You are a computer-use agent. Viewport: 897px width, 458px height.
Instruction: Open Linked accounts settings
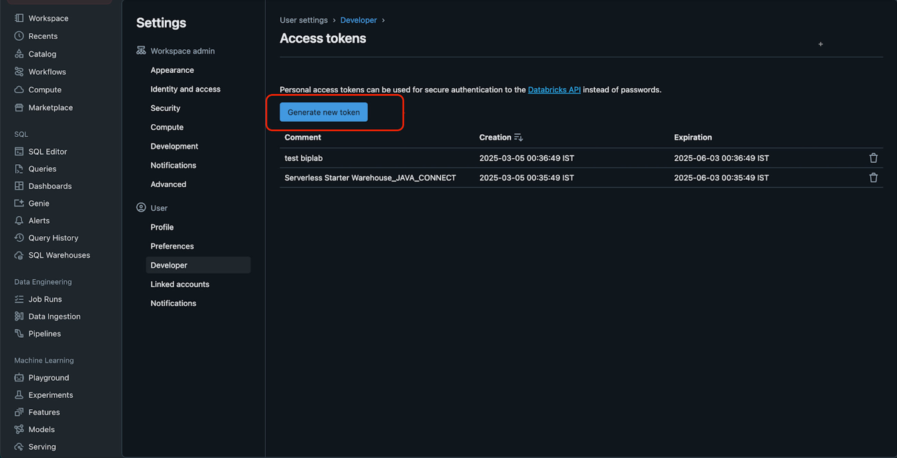coord(180,284)
